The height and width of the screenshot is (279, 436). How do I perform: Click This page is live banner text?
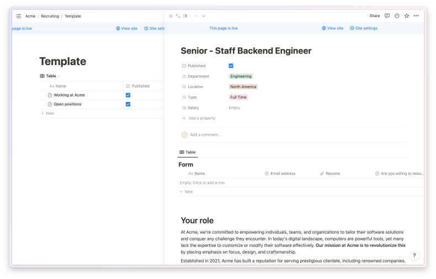(224, 28)
